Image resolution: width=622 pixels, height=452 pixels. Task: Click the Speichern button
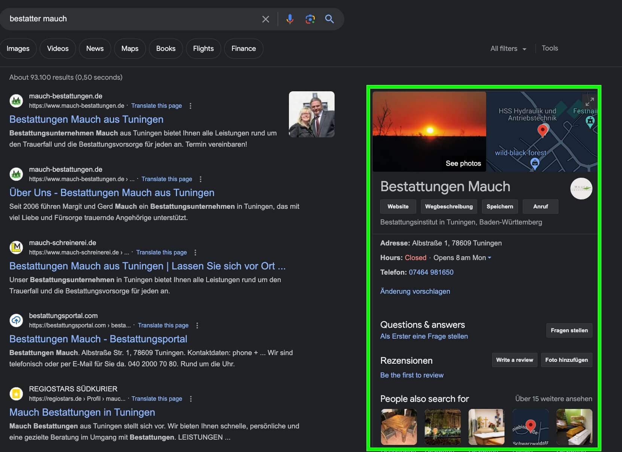point(500,207)
